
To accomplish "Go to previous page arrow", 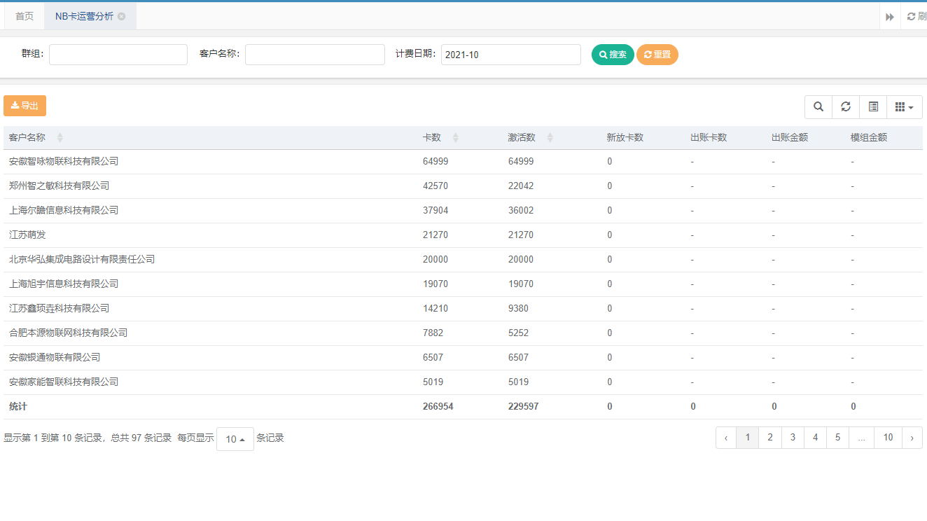I will click(726, 438).
